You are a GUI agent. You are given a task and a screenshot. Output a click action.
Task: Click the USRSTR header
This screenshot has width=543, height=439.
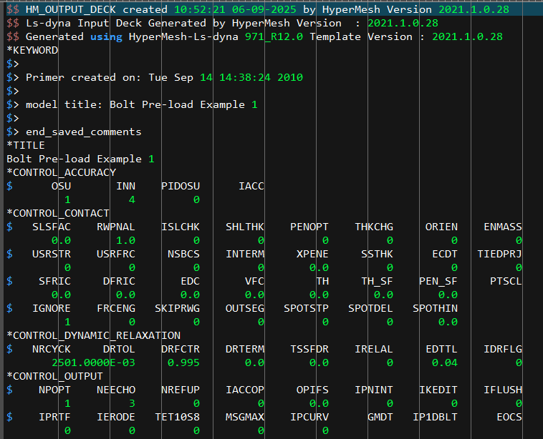(52, 254)
